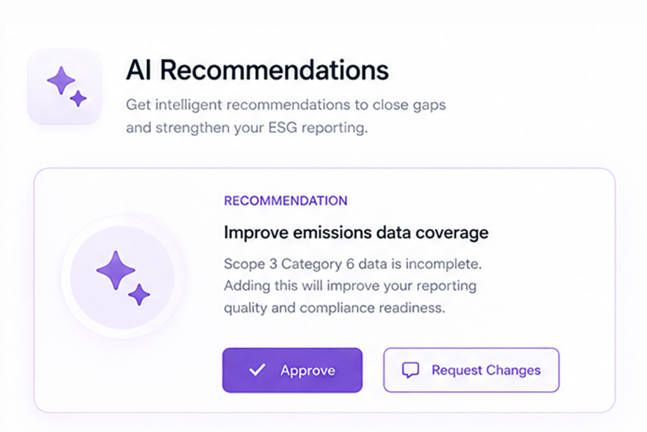The width and height of the screenshot is (647, 432).
Task: Click the speech bubble icon on Request Changes
Action: click(x=411, y=370)
